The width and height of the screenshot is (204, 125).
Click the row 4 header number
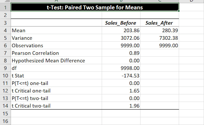coord(5,31)
